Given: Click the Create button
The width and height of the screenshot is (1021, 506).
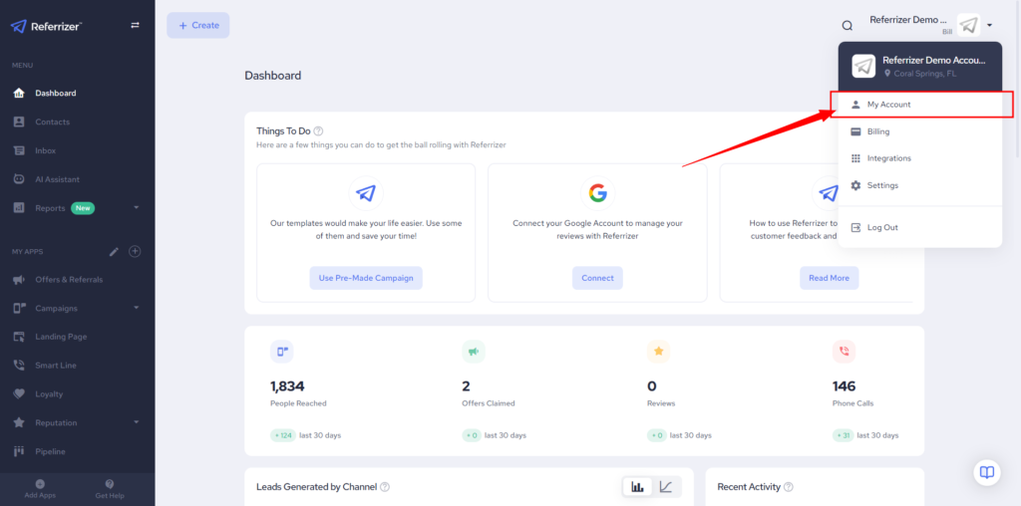Looking at the screenshot, I should (198, 25).
